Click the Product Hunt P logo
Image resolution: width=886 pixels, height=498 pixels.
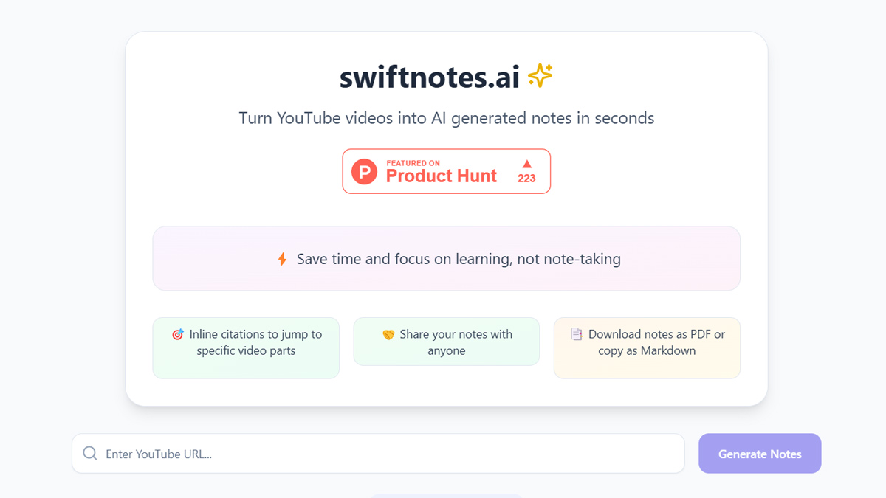(365, 171)
